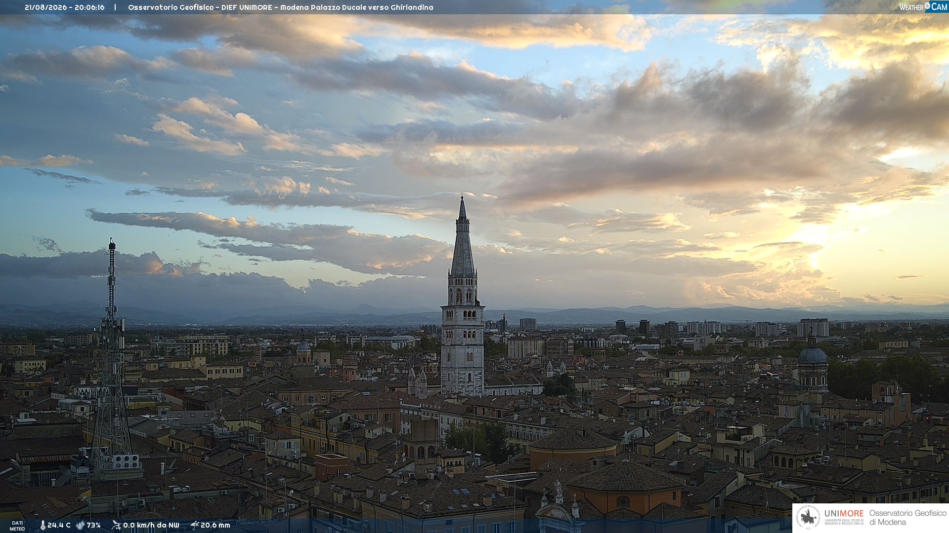
Task: Open the WeatherCam logo text
Action: [x=923, y=6]
